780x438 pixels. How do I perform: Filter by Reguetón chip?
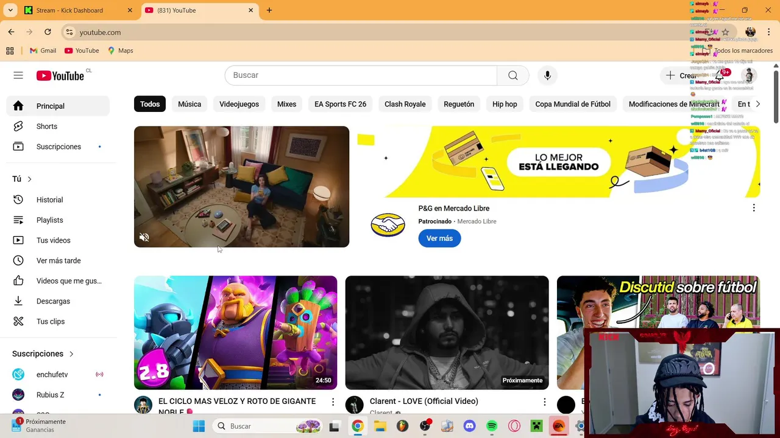click(459, 104)
